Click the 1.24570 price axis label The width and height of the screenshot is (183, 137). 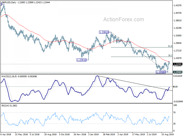[x=178, y=58]
